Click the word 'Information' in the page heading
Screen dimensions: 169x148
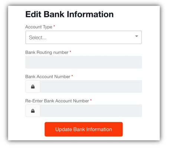[90, 14]
